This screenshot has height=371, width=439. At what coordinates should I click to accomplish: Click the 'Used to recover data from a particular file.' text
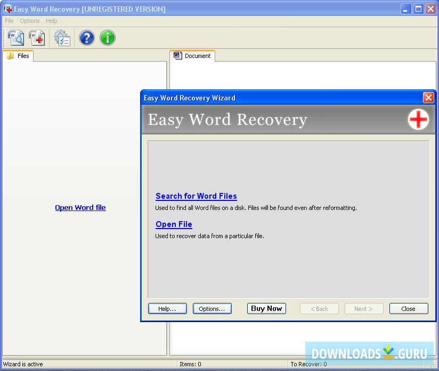pyautogui.click(x=210, y=236)
